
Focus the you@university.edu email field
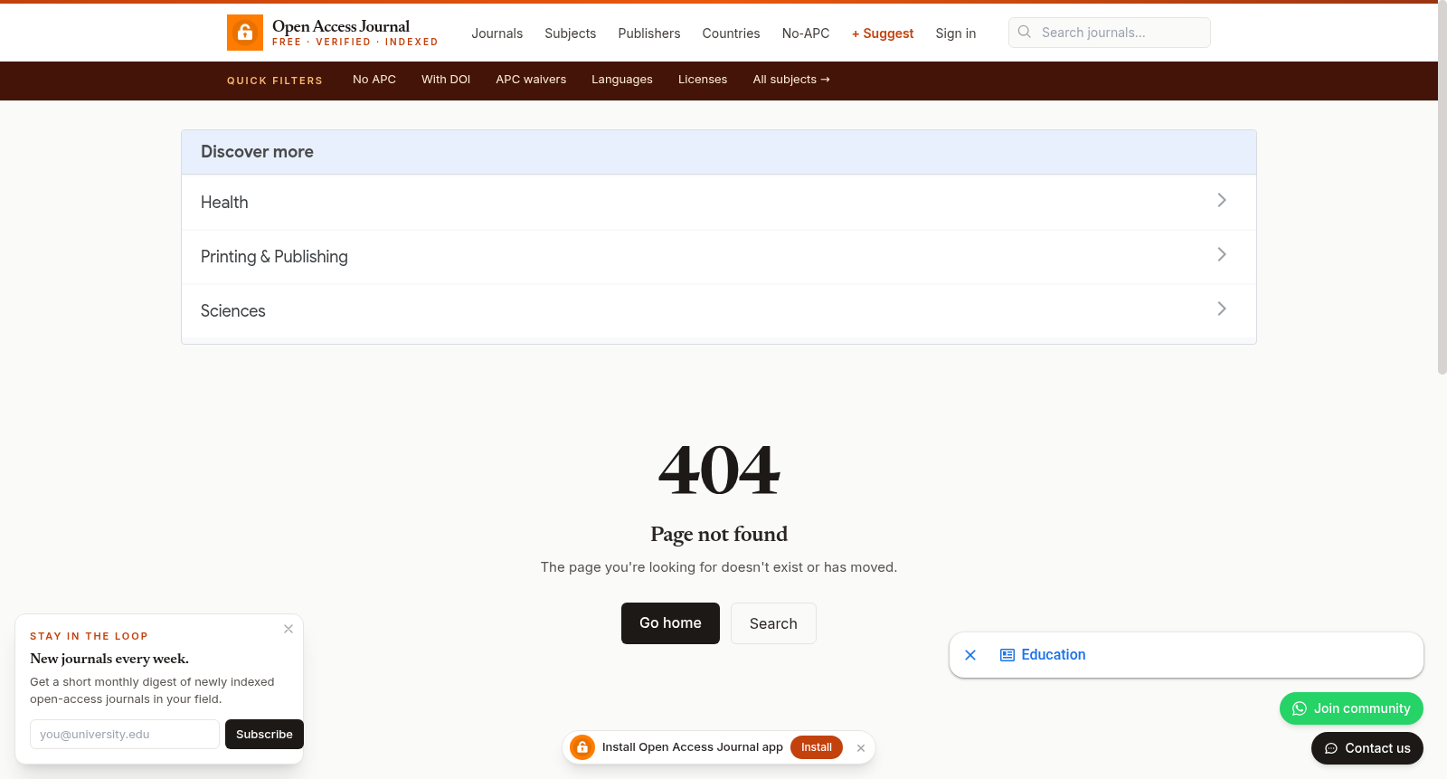(125, 735)
